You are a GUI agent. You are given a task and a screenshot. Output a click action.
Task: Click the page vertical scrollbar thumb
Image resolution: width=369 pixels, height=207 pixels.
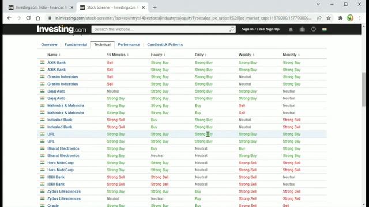click(x=364, y=90)
